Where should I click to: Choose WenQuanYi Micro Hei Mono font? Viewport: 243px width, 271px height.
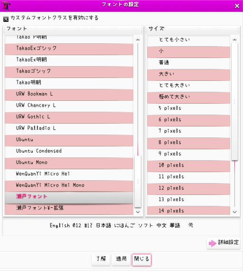point(69,186)
